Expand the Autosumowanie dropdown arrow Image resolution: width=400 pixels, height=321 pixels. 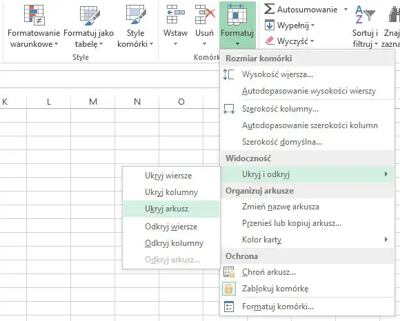click(346, 10)
